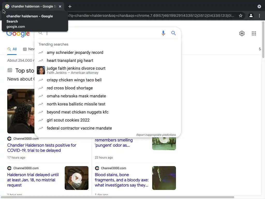Choose girl scout cookies 2022
The image size is (265, 199).
[x=108, y=120]
